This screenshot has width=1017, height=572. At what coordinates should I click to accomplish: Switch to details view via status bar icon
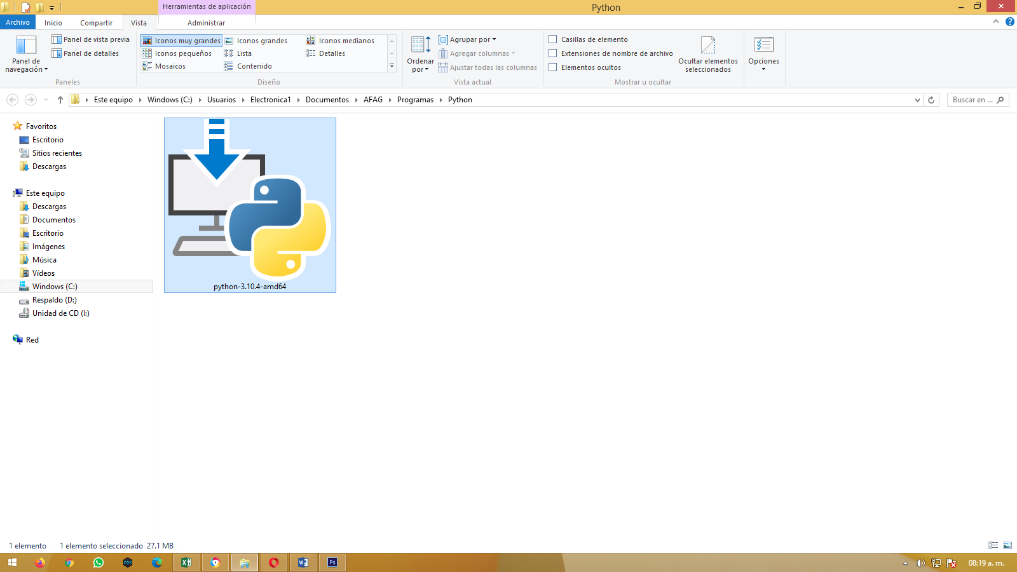point(993,545)
